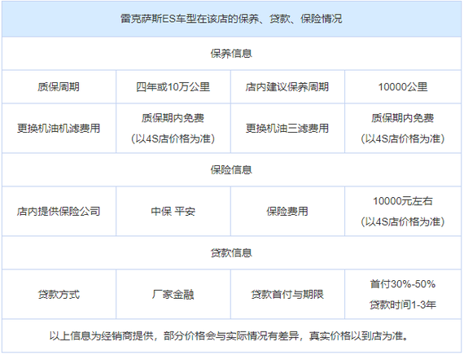The image size is (464, 355).
Task: Select the 贷款信息 section header
Action: click(231, 252)
